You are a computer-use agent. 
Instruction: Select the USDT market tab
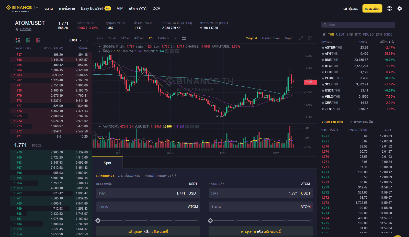click(340, 34)
